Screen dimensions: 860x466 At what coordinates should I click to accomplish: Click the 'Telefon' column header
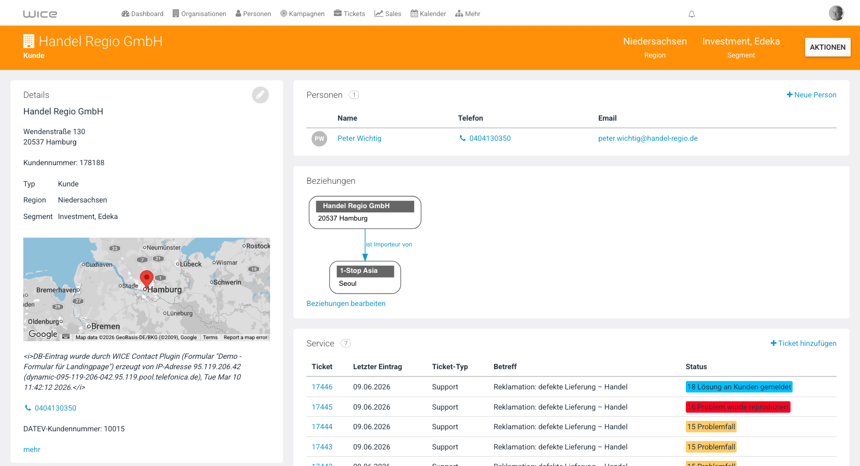tap(471, 119)
